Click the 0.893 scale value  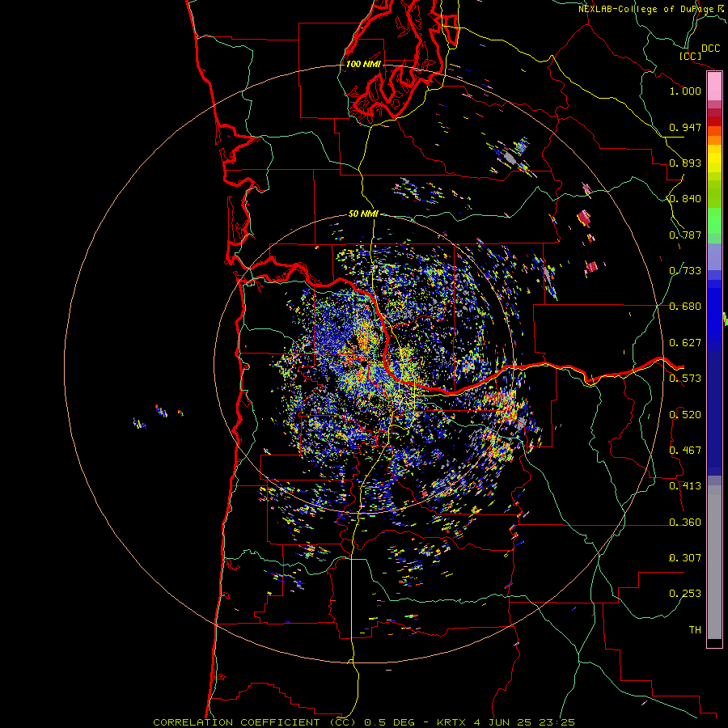[x=685, y=163]
